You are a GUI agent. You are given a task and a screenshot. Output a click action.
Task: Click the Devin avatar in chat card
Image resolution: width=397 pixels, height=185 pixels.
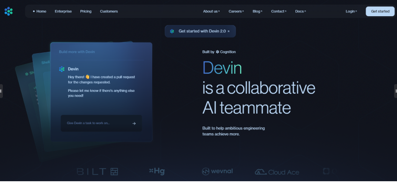click(62, 69)
